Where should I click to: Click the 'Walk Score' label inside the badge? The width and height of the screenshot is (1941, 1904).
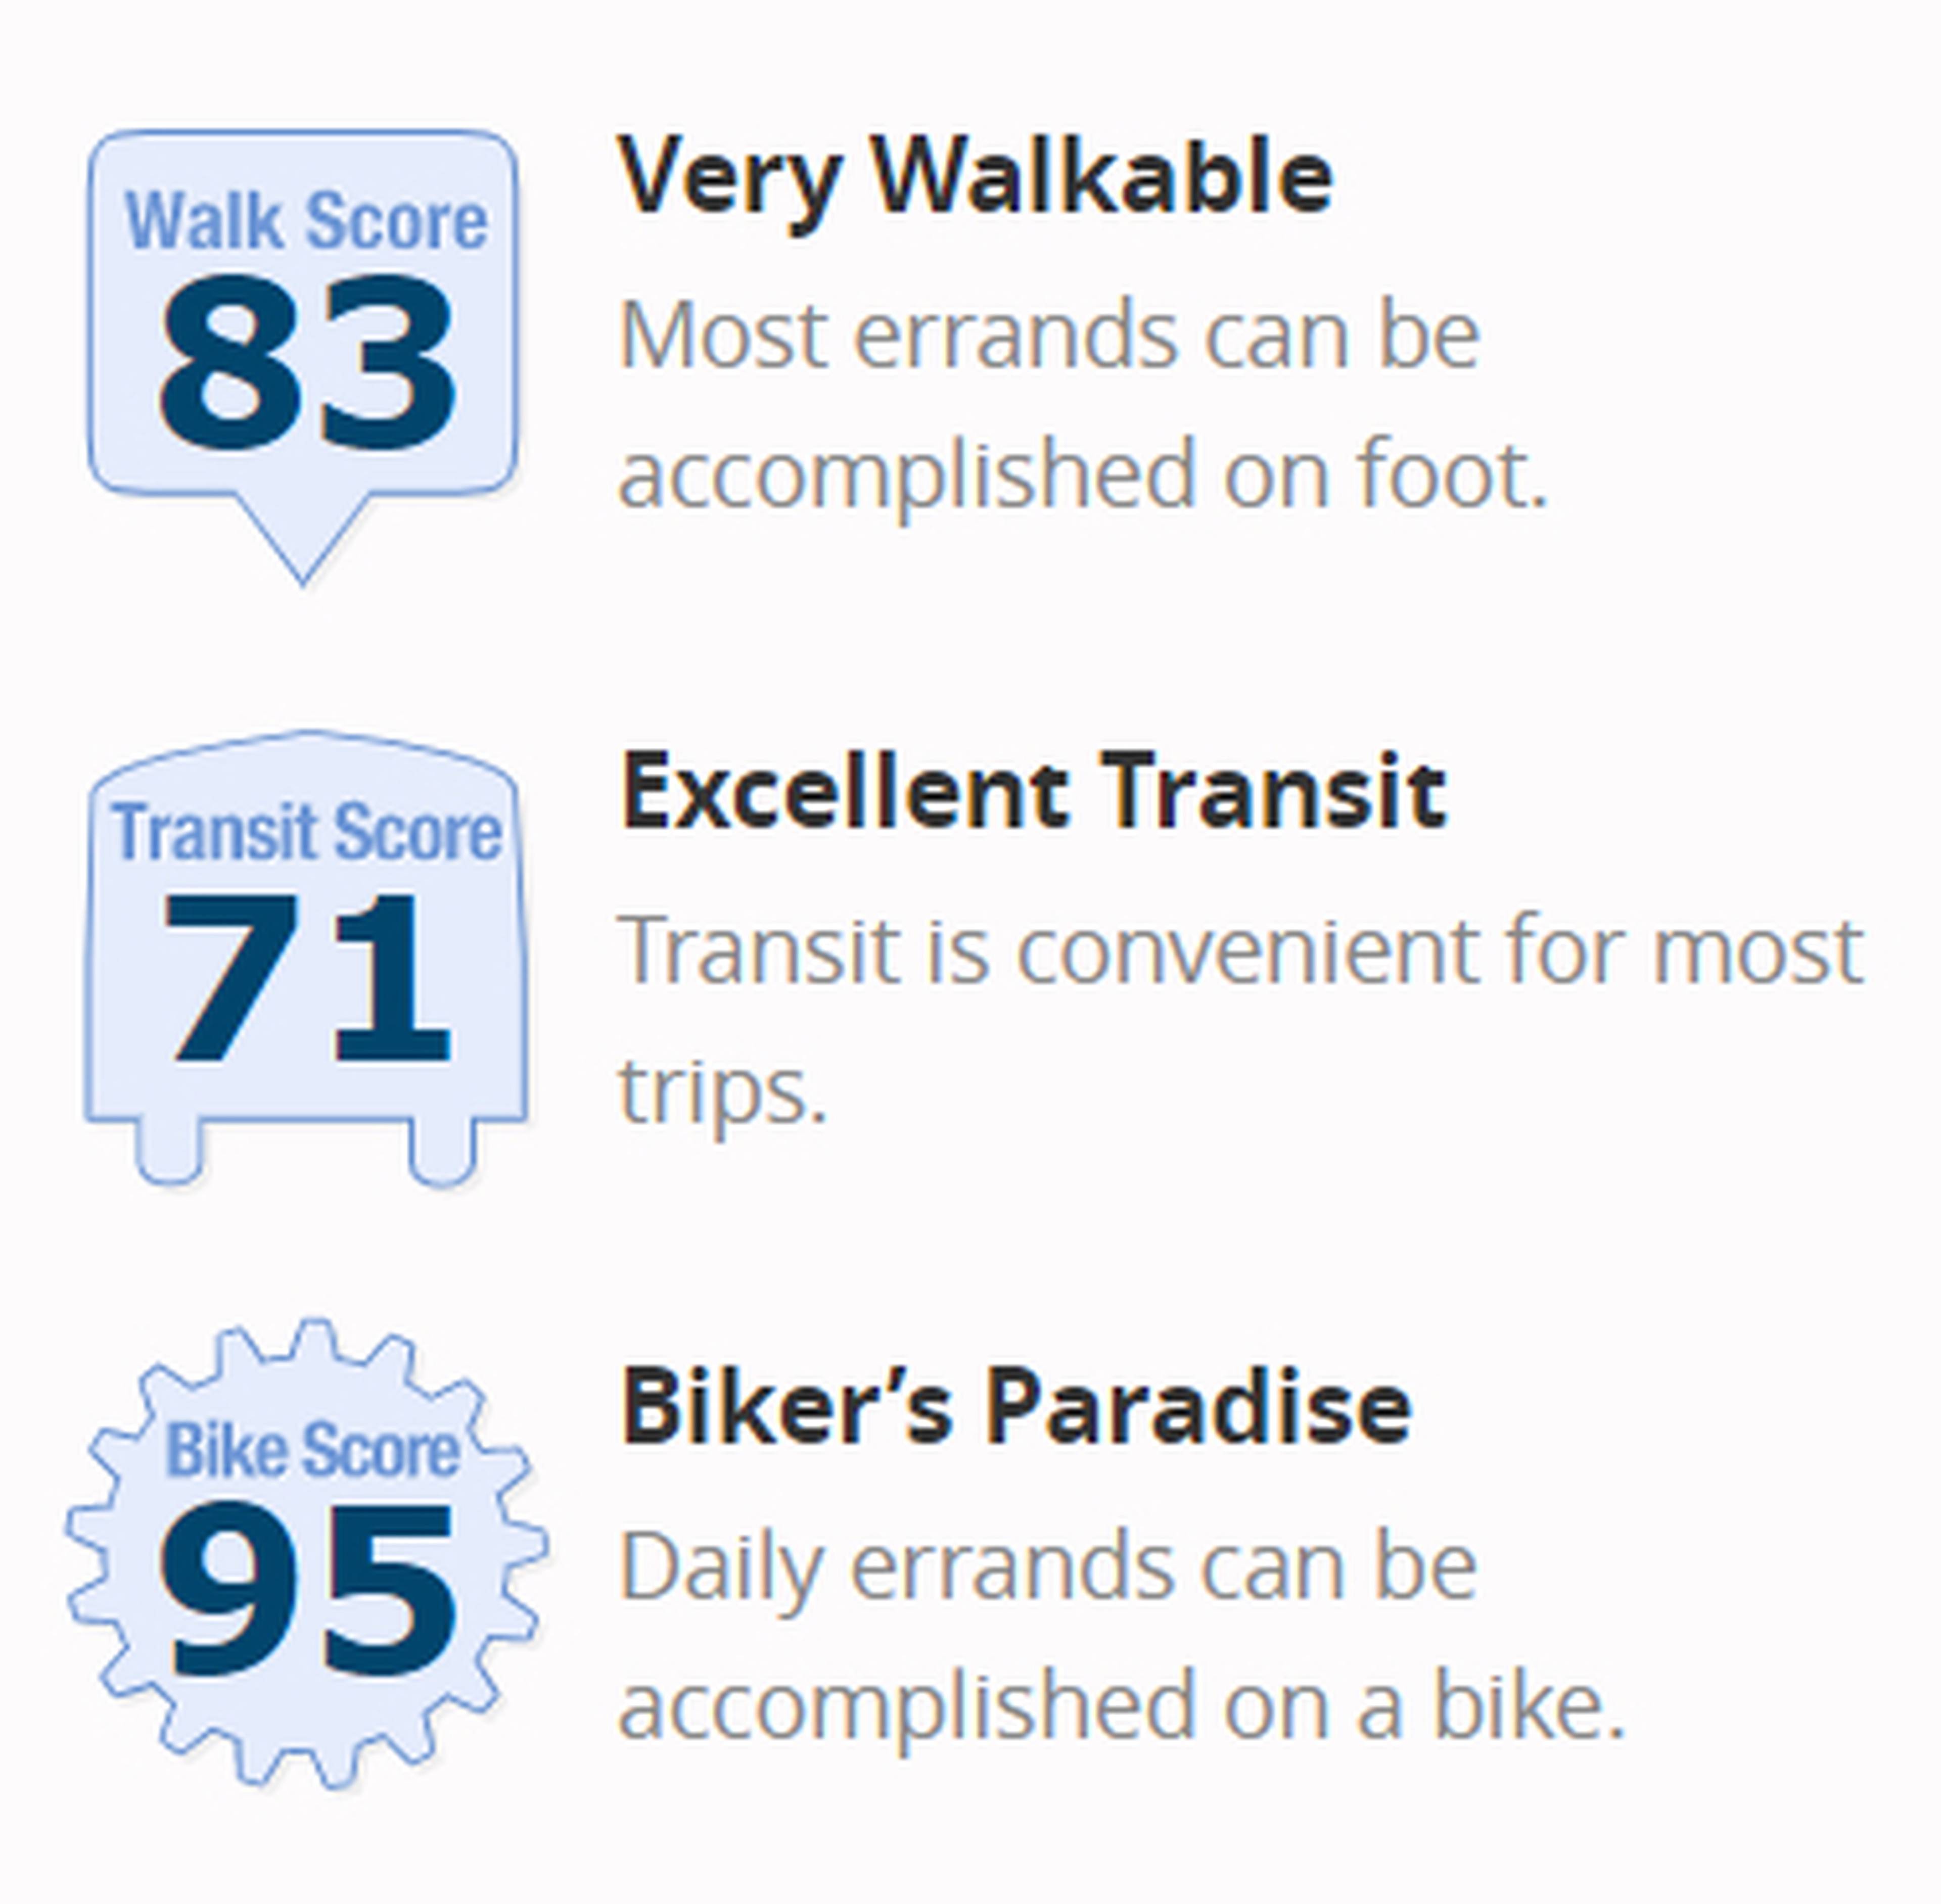[306, 220]
